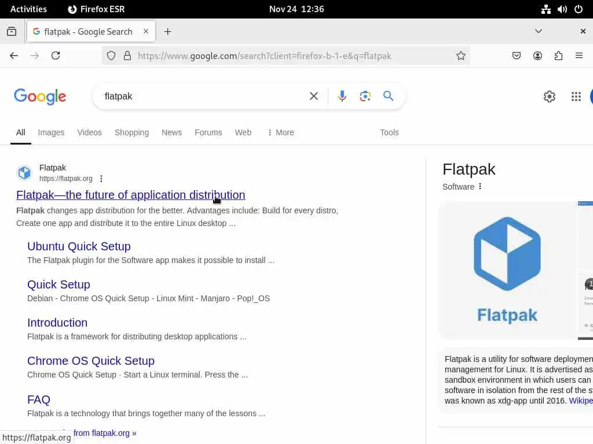Screen dimensions: 593x444
Task: Open a new tab with plus button
Action: pyautogui.click(x=168, y=32)
